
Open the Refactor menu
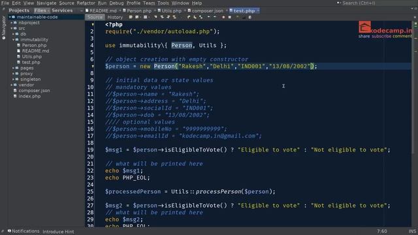pyautogui.click(x=86, y=3)
